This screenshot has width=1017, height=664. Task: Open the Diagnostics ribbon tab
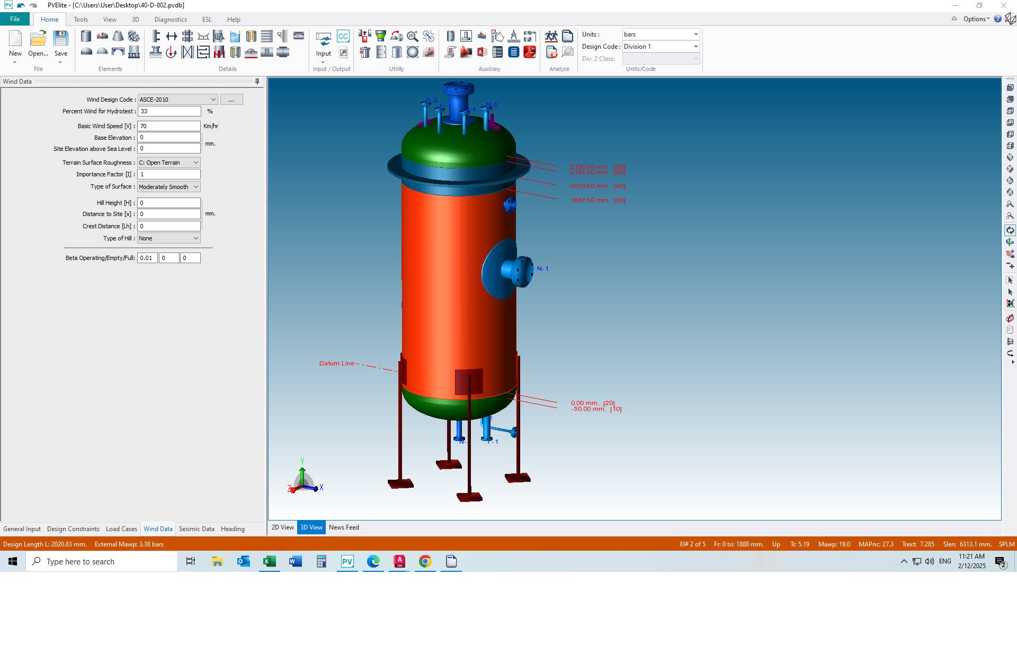coord(171,20)
